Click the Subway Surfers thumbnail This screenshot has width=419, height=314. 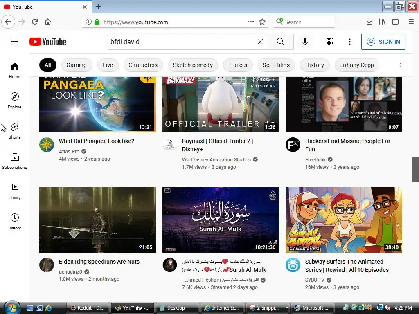(344, 220)
